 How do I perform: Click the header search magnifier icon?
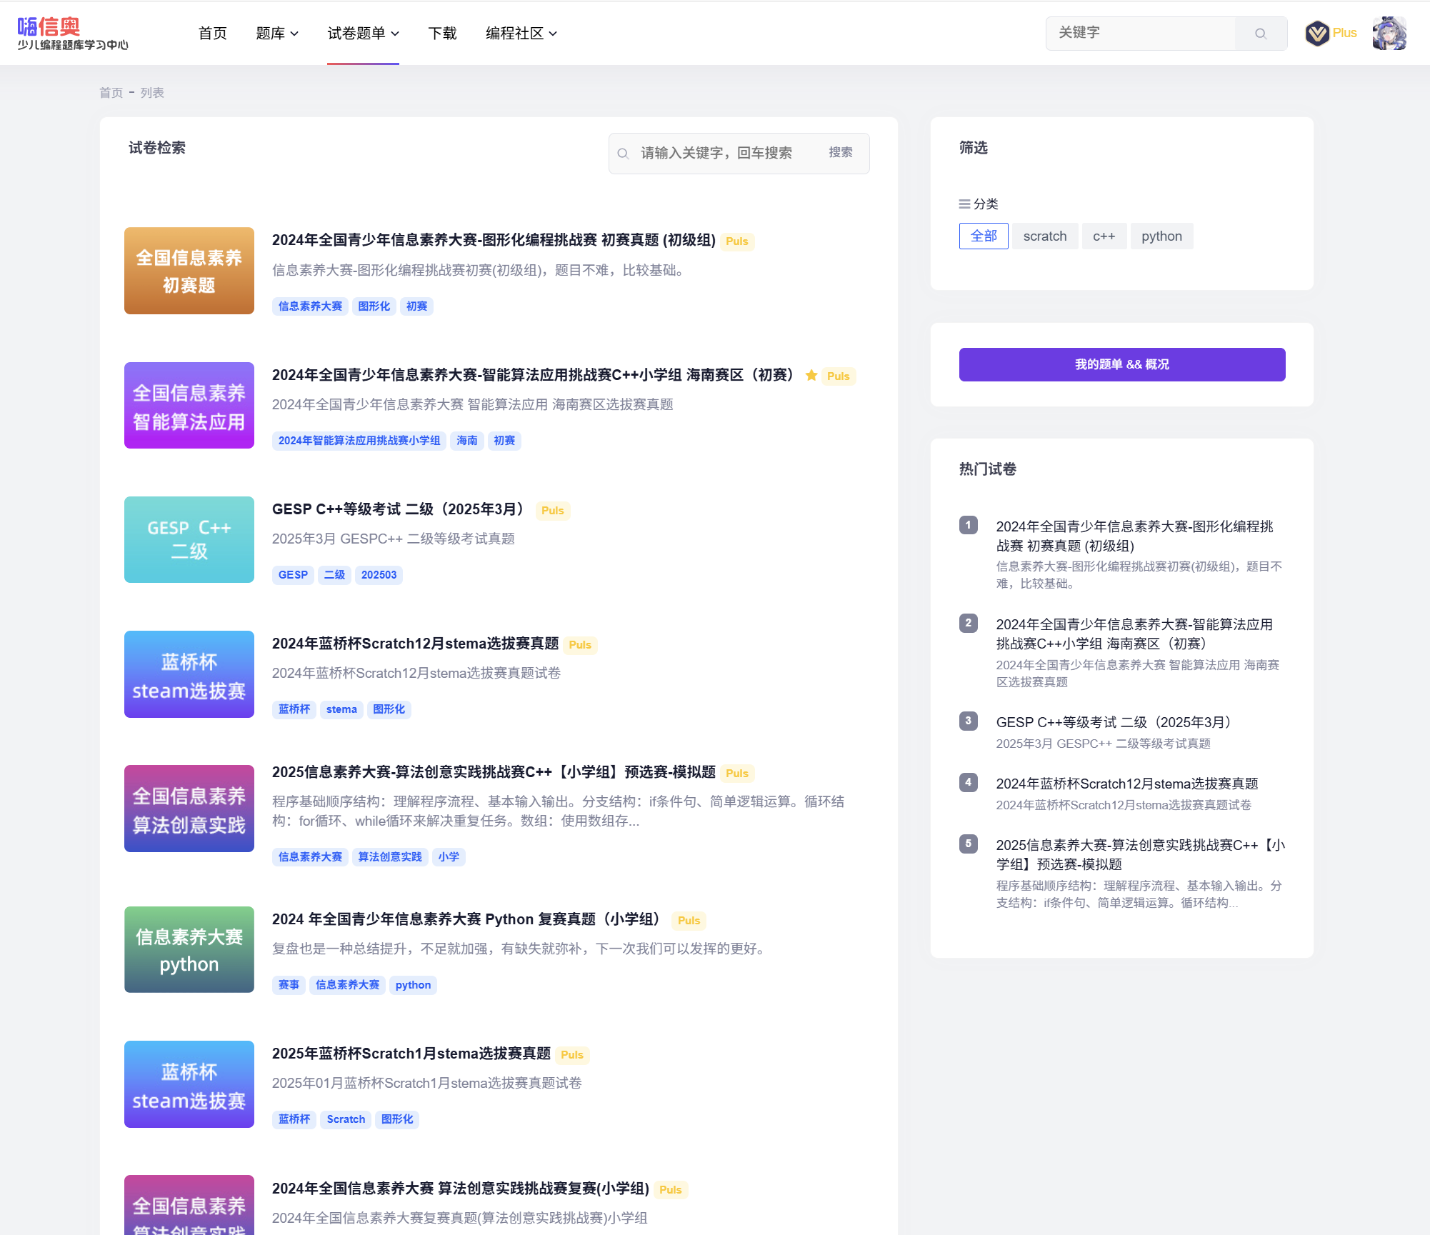1261,34
